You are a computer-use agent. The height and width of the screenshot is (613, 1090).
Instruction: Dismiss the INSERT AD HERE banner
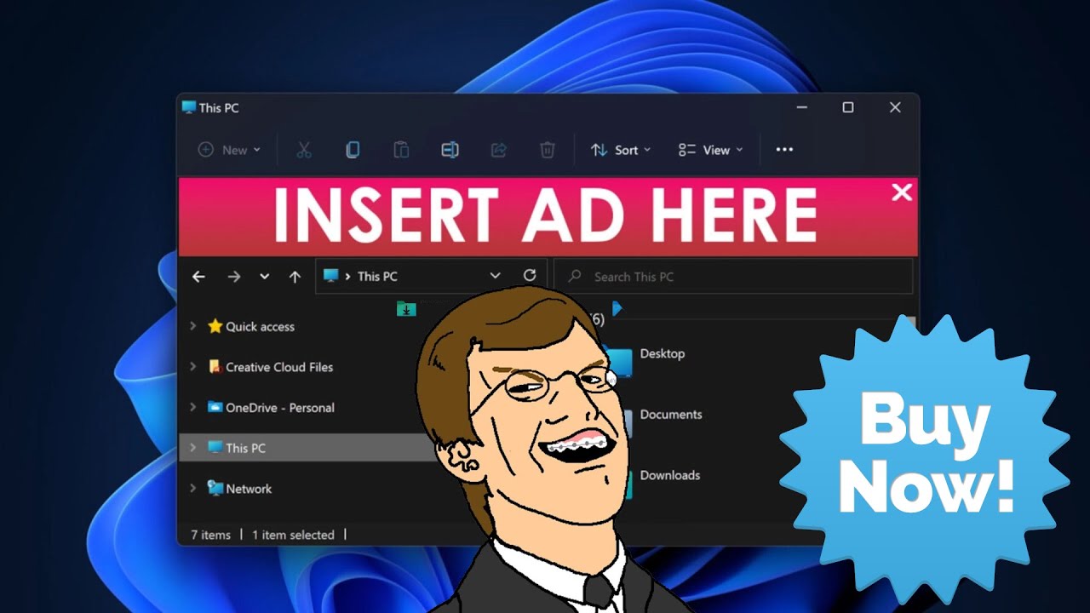tap(902, 192)
